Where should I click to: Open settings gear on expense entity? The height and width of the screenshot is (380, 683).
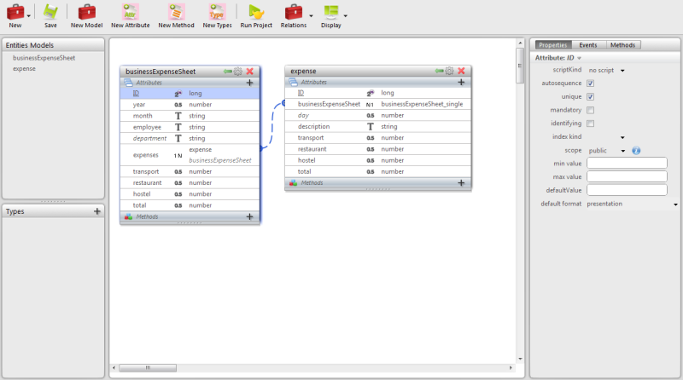[x=450, y=71]
